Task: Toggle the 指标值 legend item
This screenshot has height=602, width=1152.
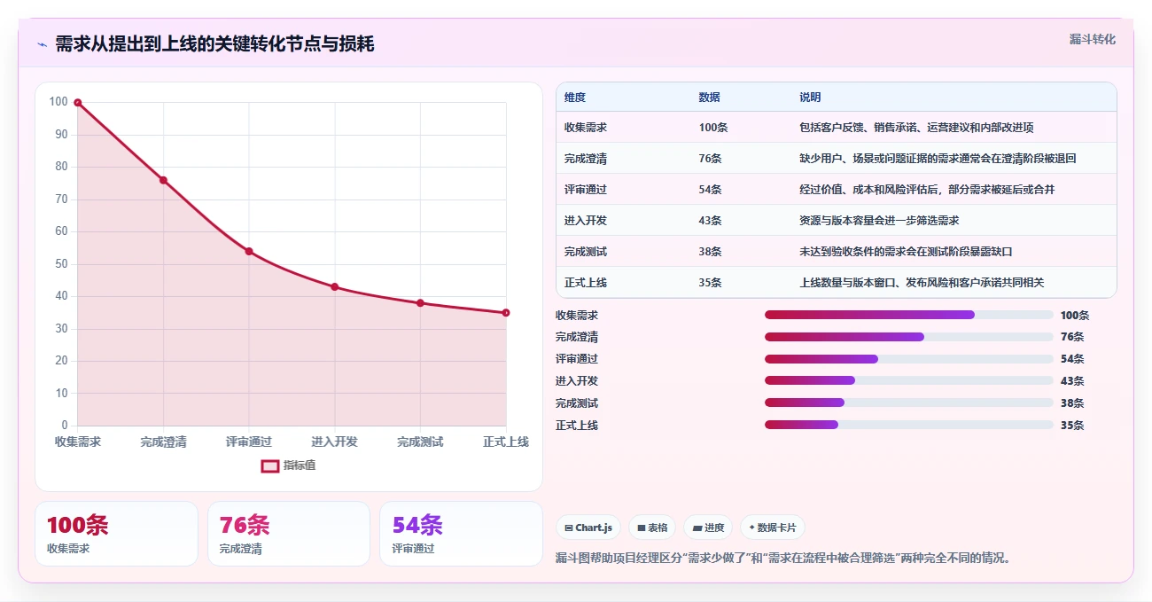Action: pyautogui.click(x=288, y=465)
